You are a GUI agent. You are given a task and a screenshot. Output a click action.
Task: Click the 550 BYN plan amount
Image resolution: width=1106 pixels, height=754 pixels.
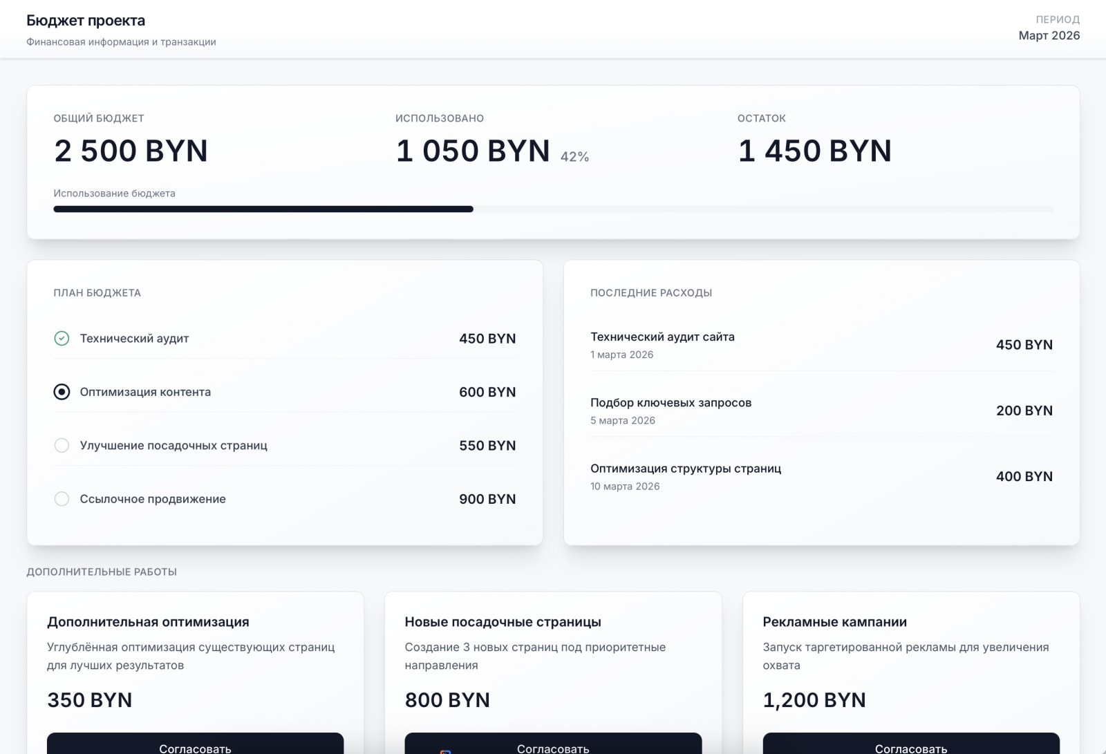(x=487, y=446)
